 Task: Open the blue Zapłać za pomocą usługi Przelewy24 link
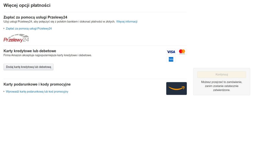click(x=29, y=29)
